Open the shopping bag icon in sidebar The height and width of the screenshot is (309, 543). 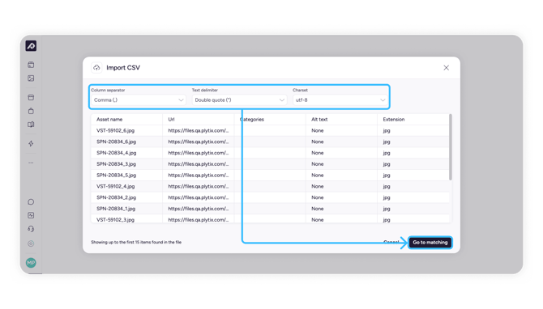[31, 111]
